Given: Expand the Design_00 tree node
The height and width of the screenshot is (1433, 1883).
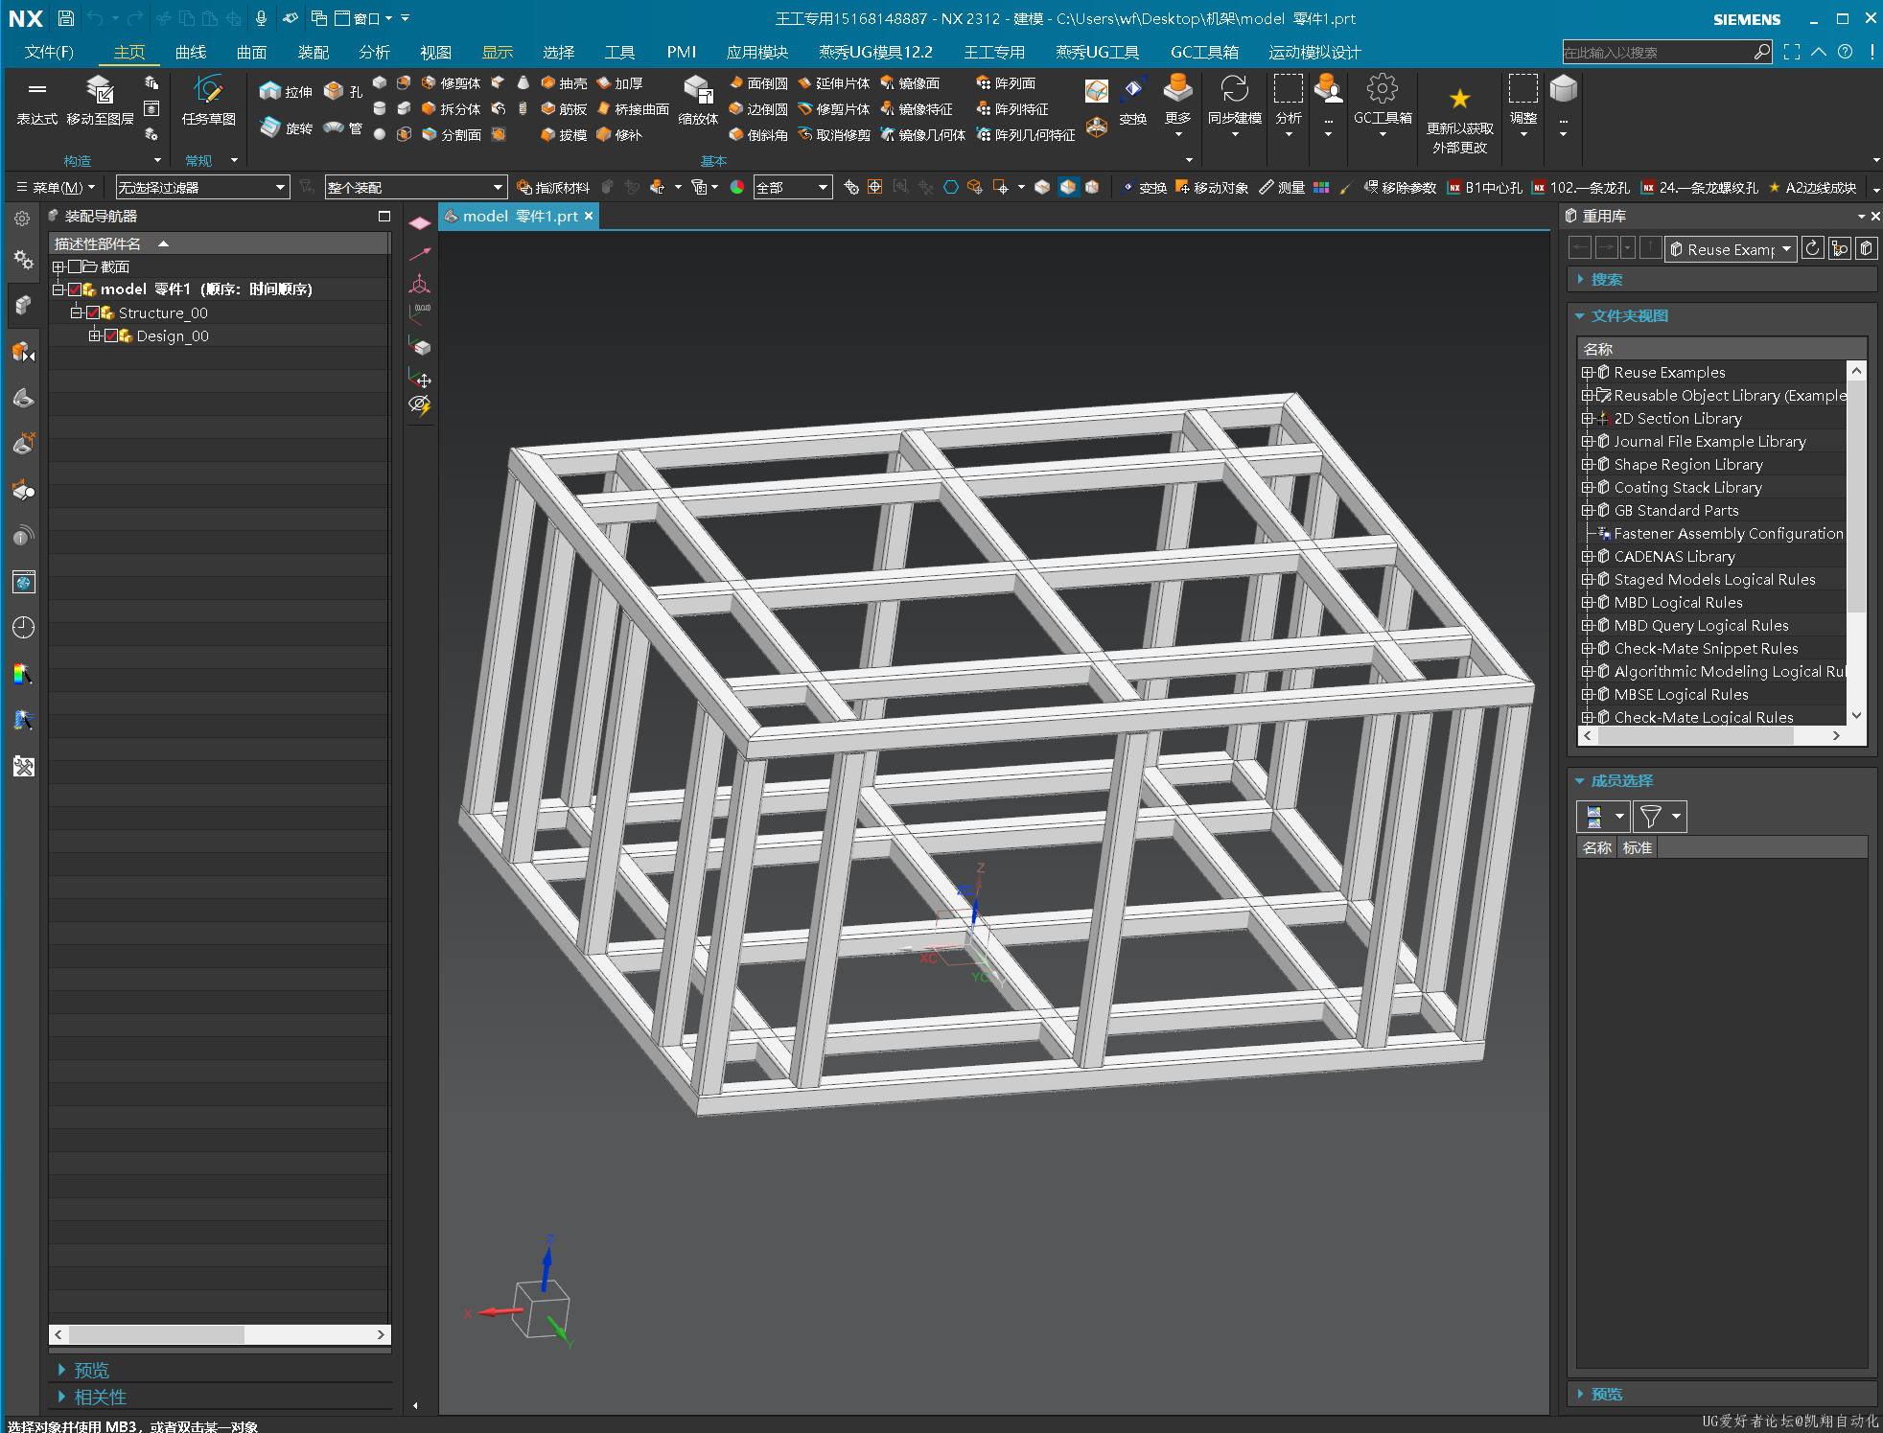Looking at the screenshot, I should coord(94,335).
